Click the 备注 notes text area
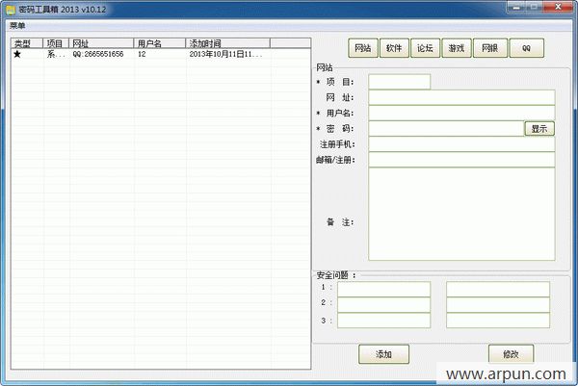 coord(460,214)
